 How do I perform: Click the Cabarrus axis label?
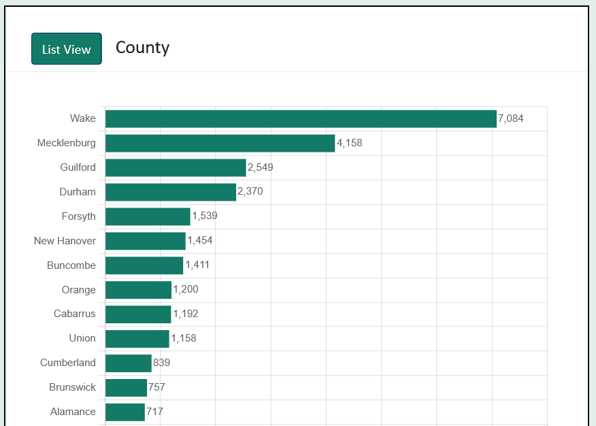[75, 314]
